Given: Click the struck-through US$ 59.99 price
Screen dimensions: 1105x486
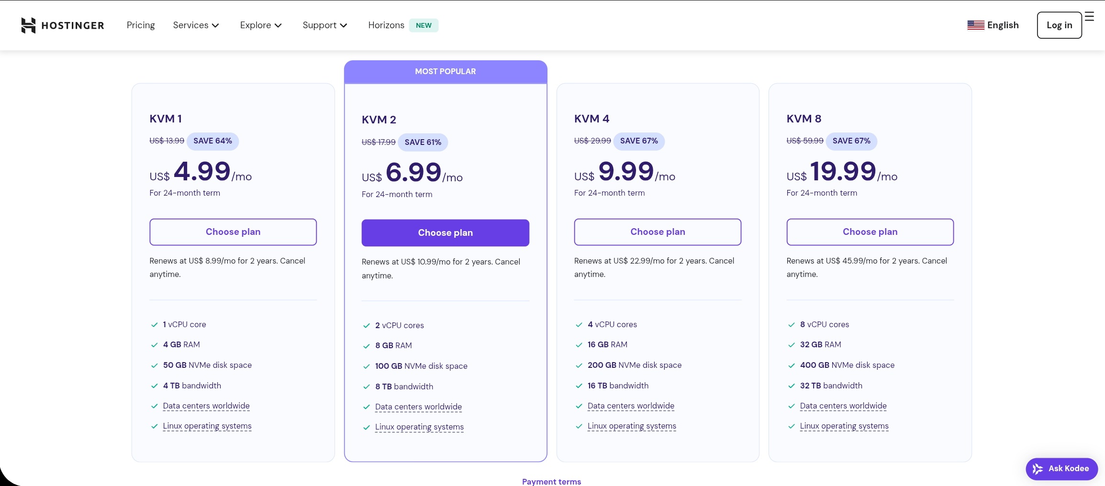Looking at the screenshot, I should click(805, 141).
